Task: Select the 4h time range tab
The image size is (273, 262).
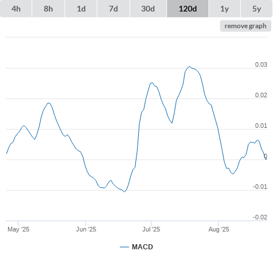Action: click(16, 9)
